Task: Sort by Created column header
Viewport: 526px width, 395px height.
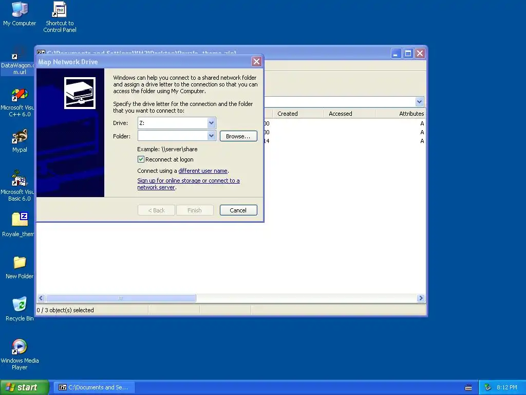Action: [x=298, y=114]
